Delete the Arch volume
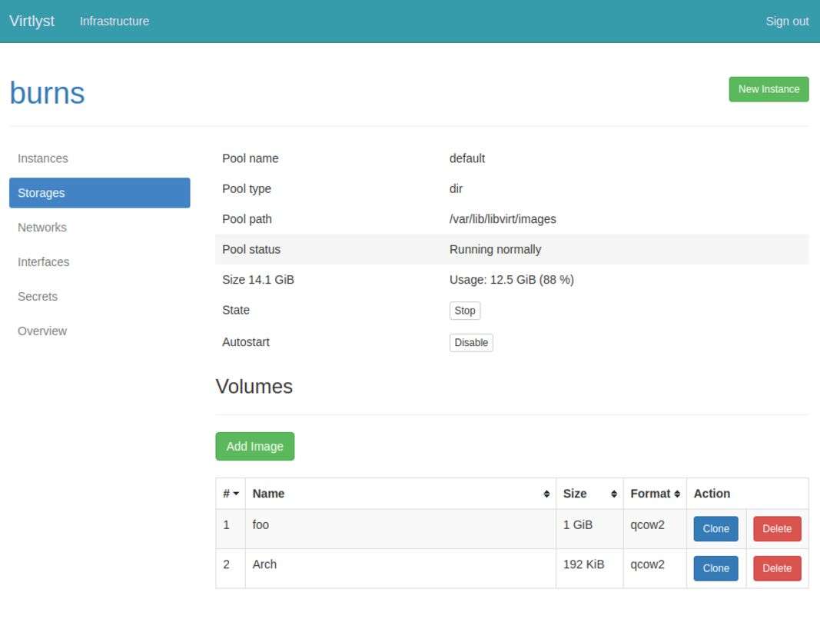820x619 pixels. click(777, 568)
